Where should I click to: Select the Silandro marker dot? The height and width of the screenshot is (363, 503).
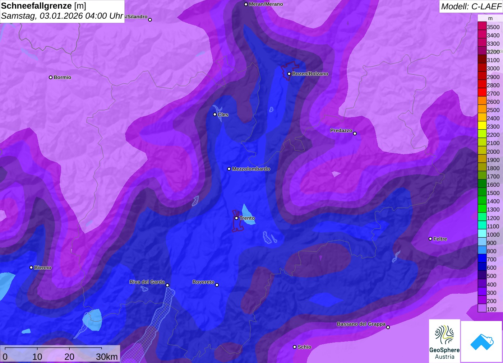coord(150,20)
